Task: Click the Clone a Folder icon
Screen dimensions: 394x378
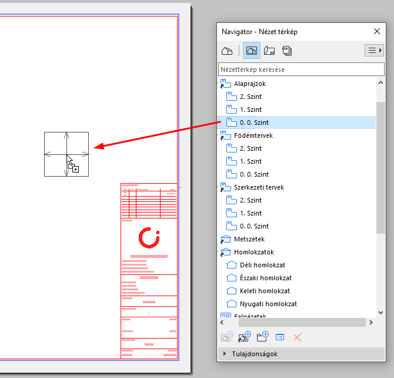Action: click(x=245, y=337)
